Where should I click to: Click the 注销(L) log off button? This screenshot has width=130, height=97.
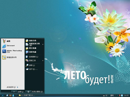(x=18, y=92)
